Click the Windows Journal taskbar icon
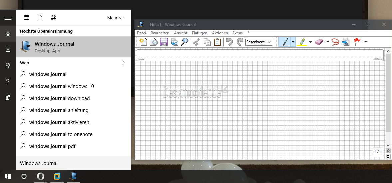 pos(73,176)
